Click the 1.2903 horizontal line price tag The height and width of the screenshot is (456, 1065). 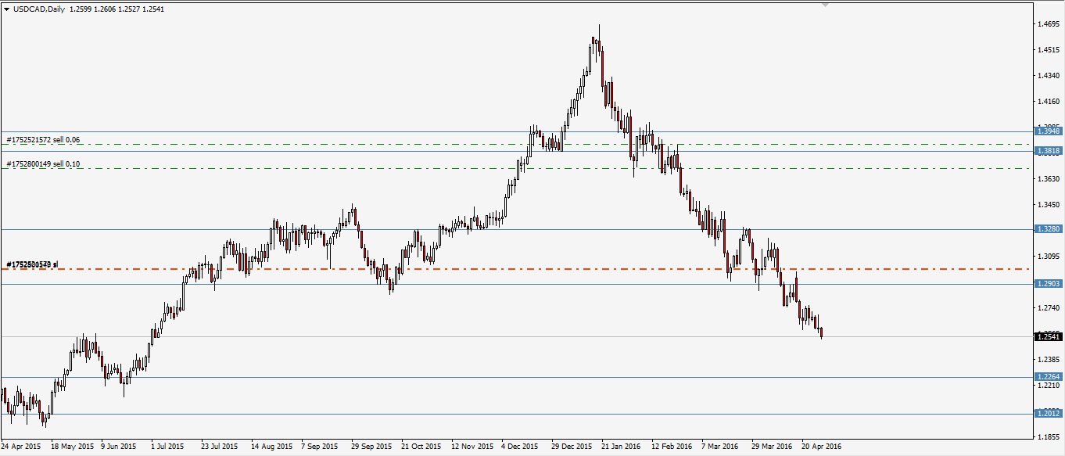click(x=1048, y=284)
